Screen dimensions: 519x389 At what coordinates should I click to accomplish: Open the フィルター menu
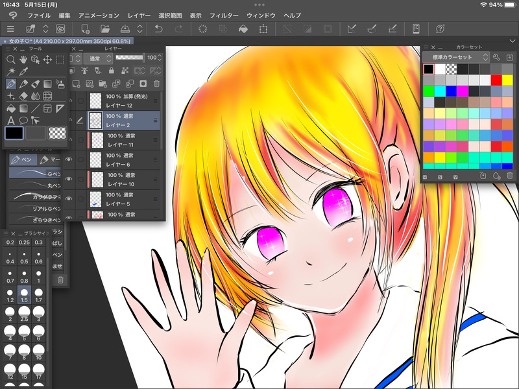224,16
